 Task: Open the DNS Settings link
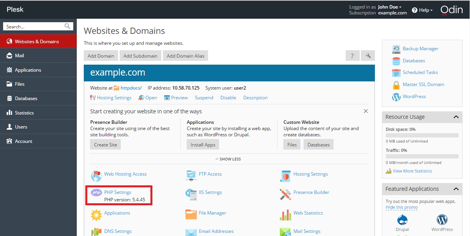click(x=118, y=231)
